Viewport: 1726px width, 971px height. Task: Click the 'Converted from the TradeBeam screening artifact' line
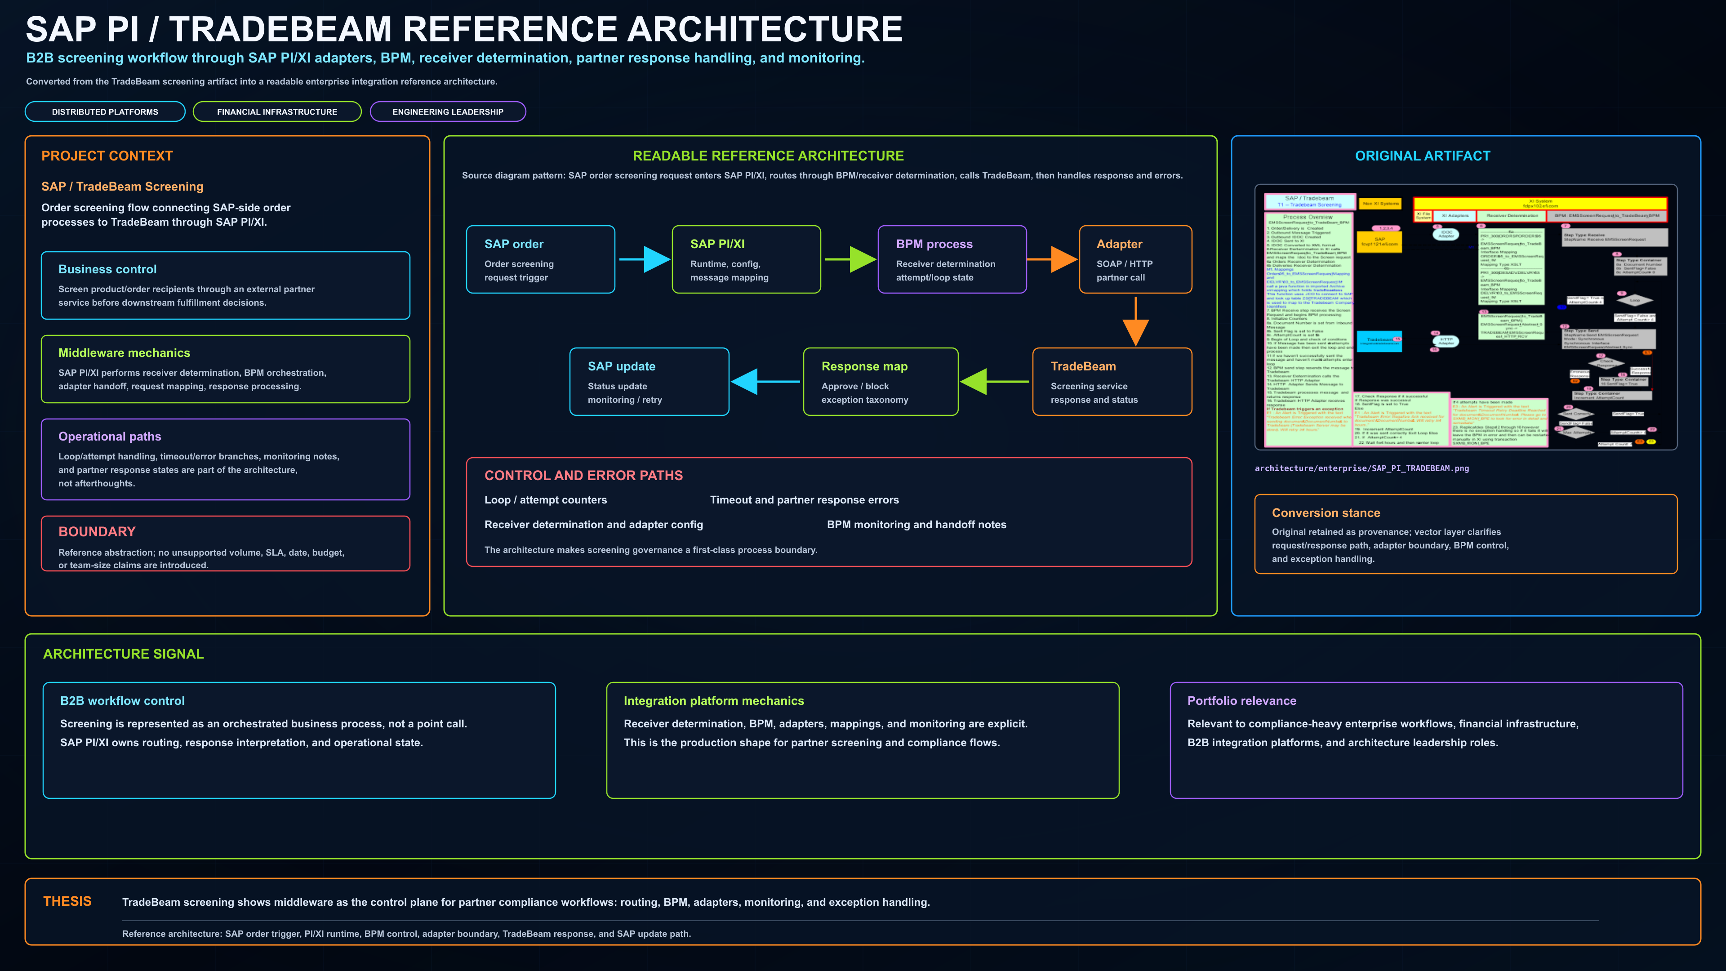click(261, 82)
